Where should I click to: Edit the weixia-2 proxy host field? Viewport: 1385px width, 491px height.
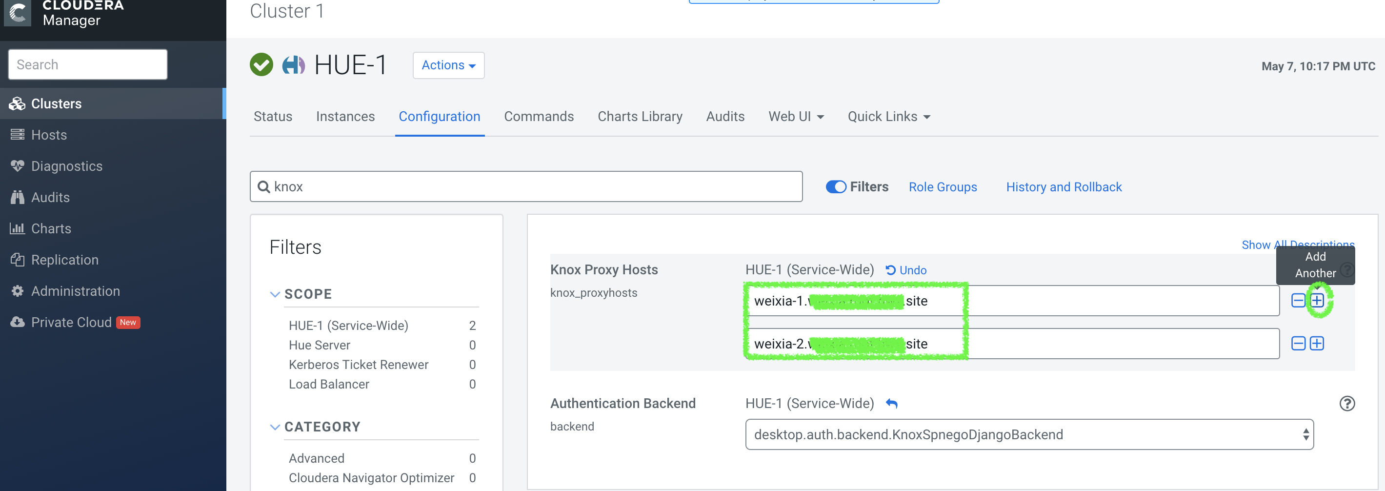pyautogui.click(x=1012, y=344)
